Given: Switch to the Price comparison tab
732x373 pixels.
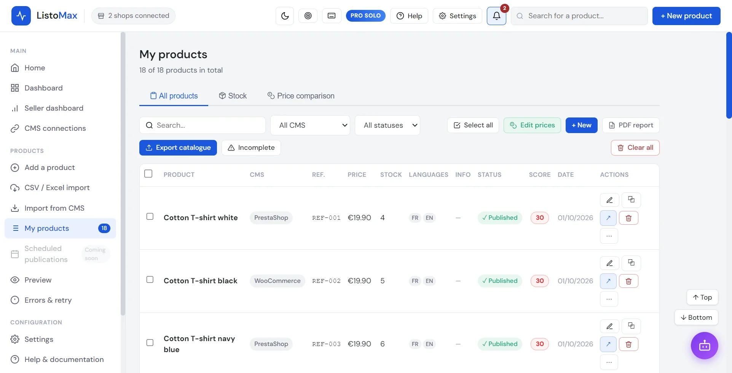Looking at the screenshot, I should pos(301,96).
